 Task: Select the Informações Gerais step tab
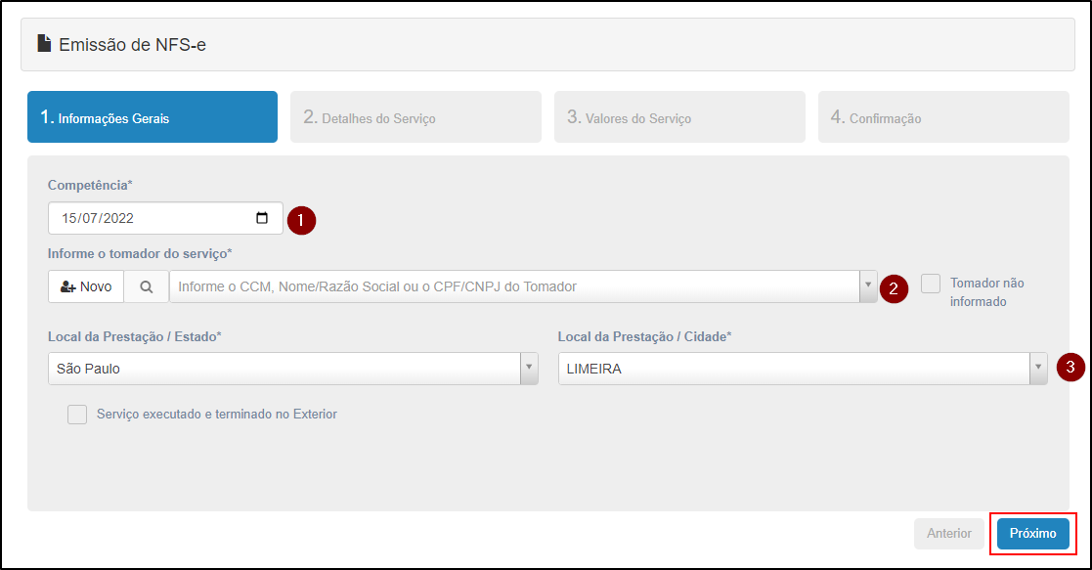click(x=153, y=117)
